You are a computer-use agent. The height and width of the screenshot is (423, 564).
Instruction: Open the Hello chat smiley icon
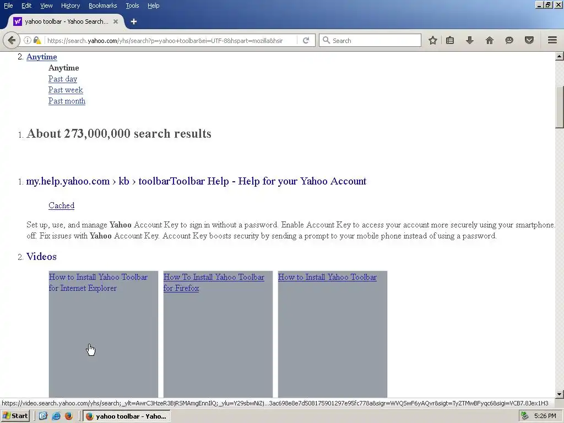point(509,40)
